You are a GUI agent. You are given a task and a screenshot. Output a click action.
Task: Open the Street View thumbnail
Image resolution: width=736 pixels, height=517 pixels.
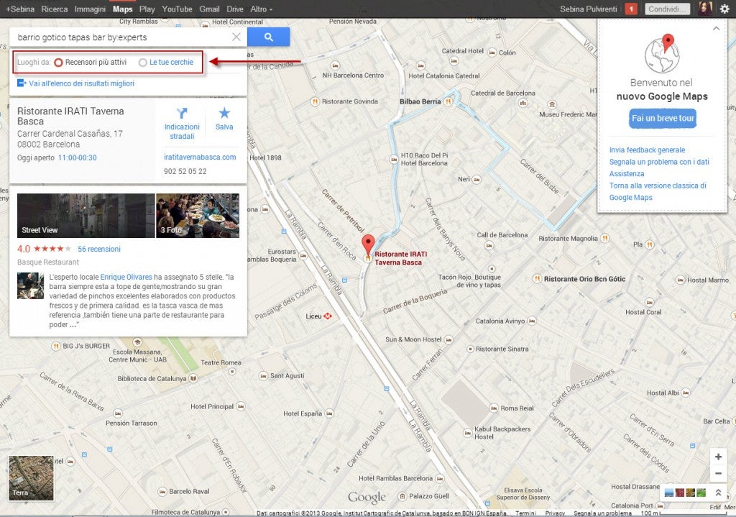(86, 216)
